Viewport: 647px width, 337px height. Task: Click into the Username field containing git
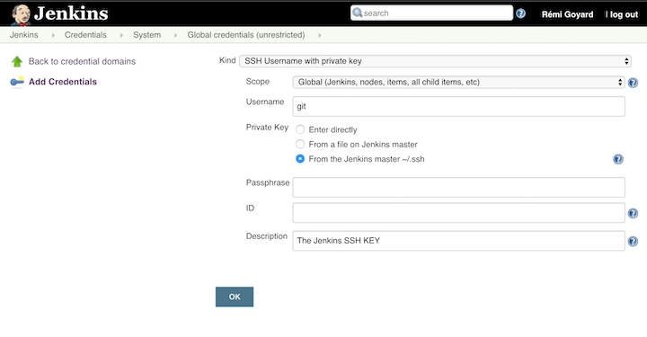[459, 106]
